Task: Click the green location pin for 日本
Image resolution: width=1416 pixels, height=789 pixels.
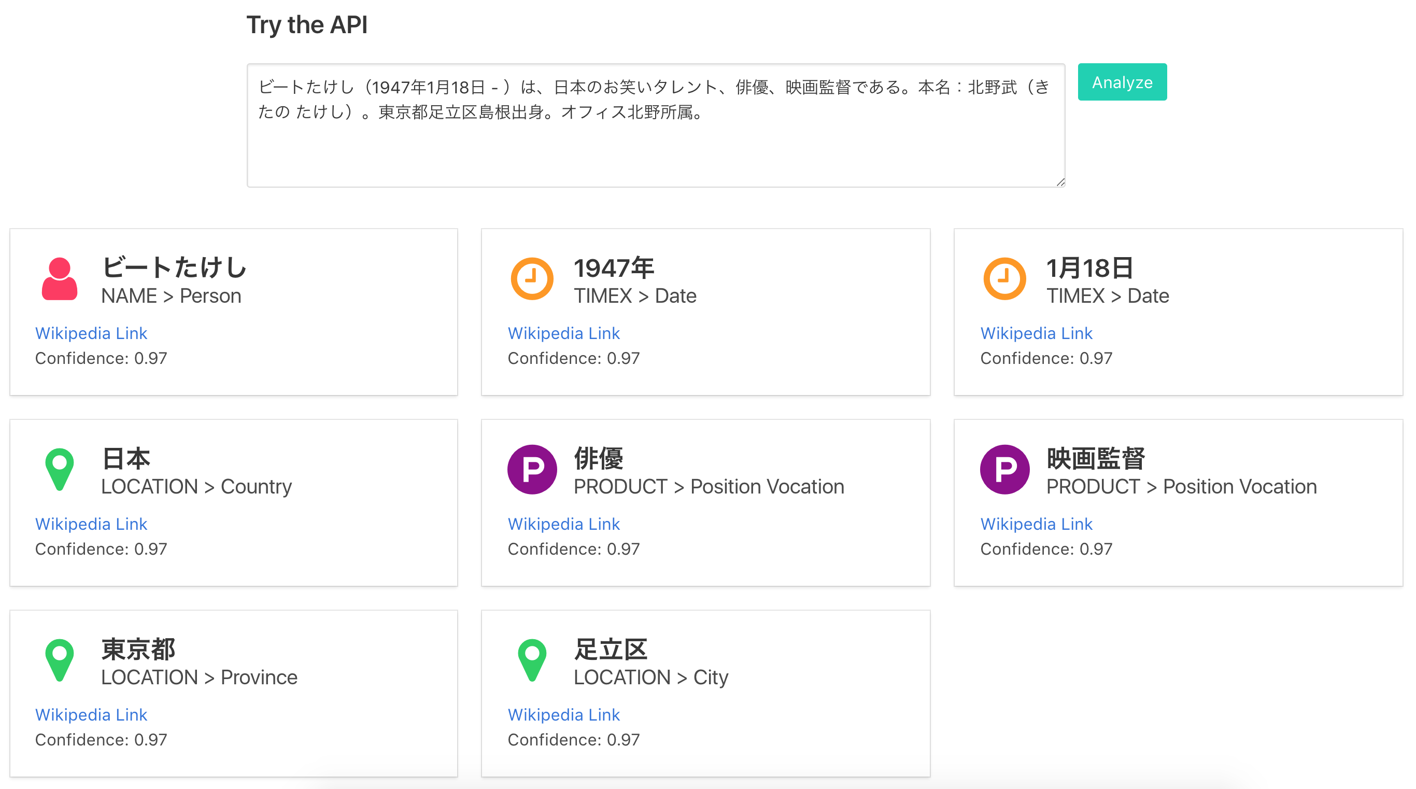Action: [60, 469]
